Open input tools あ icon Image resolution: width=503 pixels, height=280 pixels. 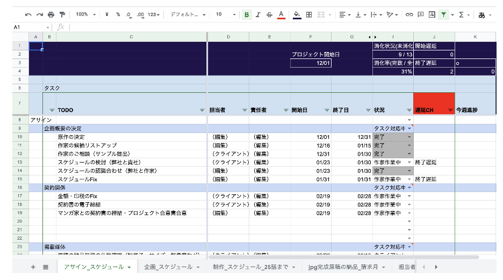[482, 14]
